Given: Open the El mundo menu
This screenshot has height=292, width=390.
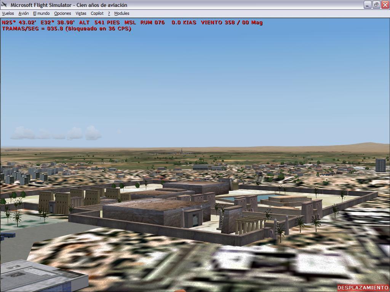Looking at the screenshot, I should click(41, 13).
